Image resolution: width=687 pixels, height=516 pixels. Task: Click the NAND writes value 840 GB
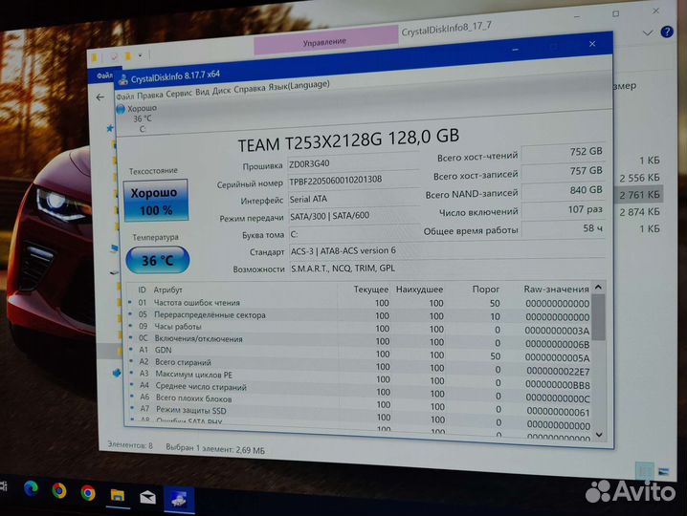564,190
